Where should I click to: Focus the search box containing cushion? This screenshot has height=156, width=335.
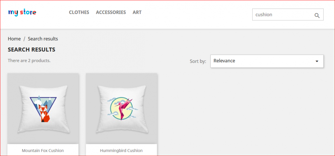(288, 14)
